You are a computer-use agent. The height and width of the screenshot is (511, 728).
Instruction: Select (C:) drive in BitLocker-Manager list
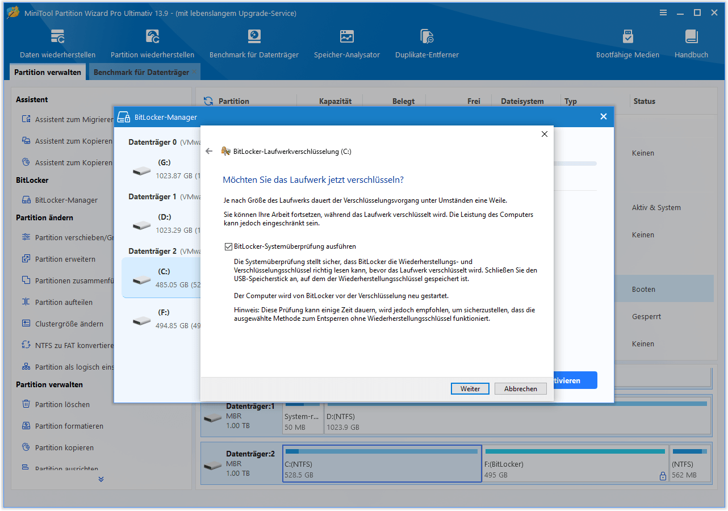161,278
